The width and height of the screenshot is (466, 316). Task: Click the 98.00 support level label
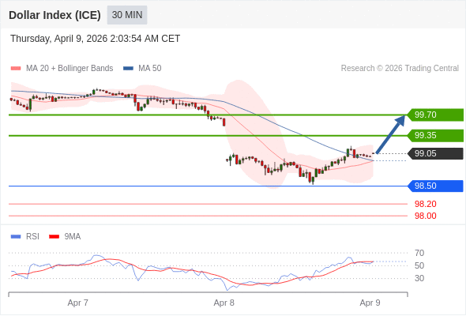(x=425, y=216)
